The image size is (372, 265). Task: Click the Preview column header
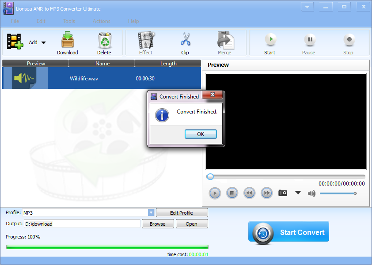point(36,64)
